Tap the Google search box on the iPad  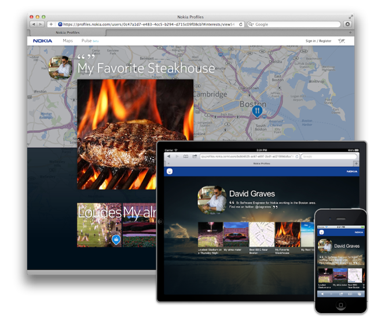[x=329, y=156]
